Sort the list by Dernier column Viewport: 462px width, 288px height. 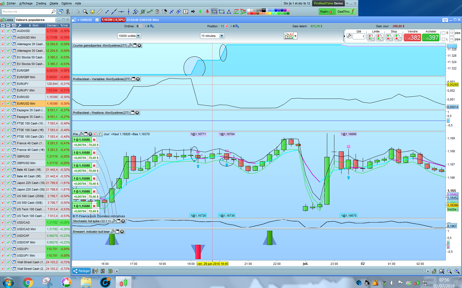pyautogui.click(x=52, y=25)
